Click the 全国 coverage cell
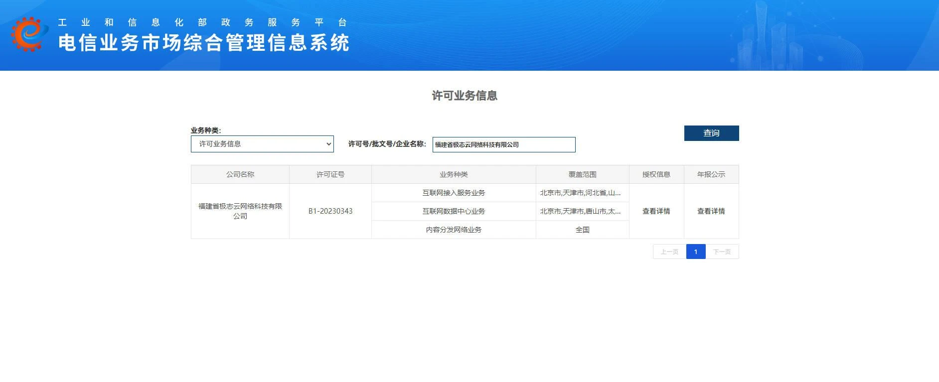The width and height of the screenshot is (939, 382). point(582,230)
